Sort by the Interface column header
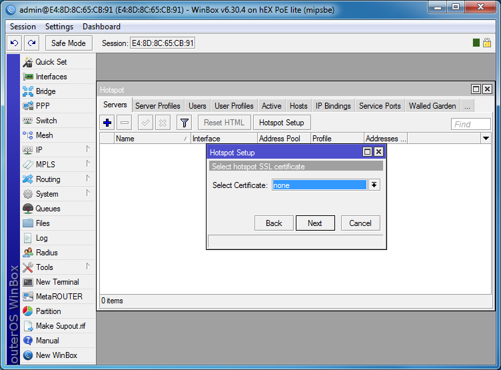Image resolution: width=501 pixels, height=370 pixels. [x=224, y=139]
